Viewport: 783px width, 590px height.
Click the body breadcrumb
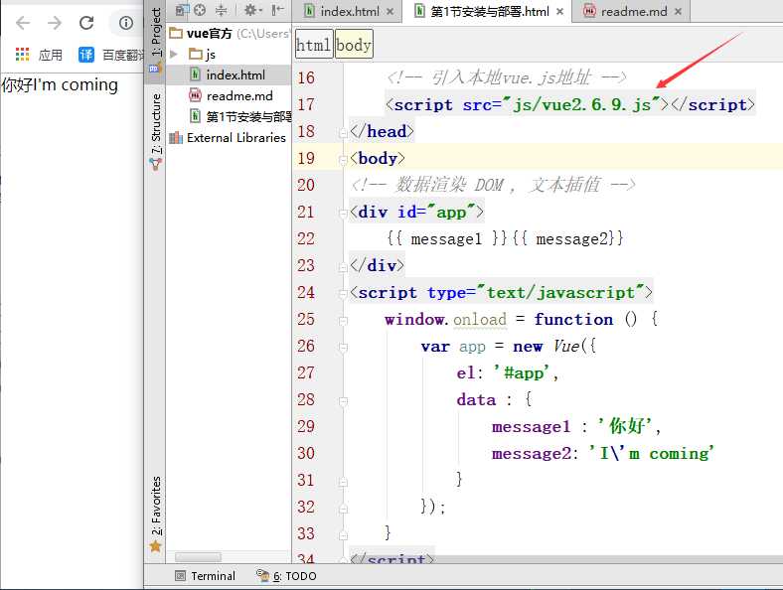point(354,45)
